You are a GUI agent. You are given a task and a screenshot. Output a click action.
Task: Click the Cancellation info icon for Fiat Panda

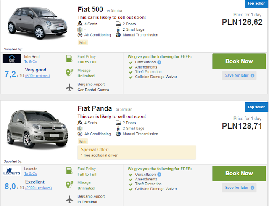click(x=159, y=174)
